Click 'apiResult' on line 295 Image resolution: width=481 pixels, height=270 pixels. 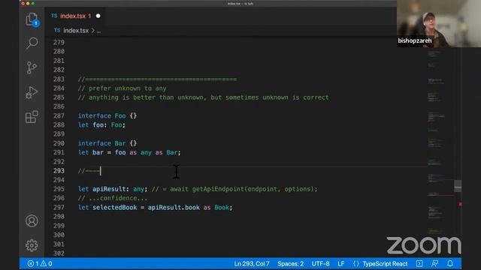pos(109,189)
